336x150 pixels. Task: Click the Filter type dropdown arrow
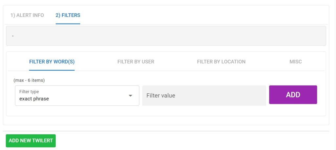tap(130, 96)
